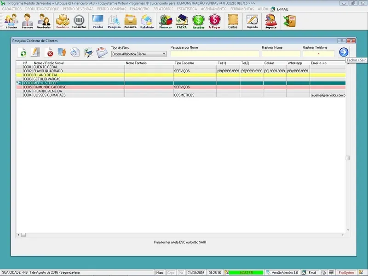Open the Agenda icon
Viewport: 368px width, 276px height.
tap(252, 21)
